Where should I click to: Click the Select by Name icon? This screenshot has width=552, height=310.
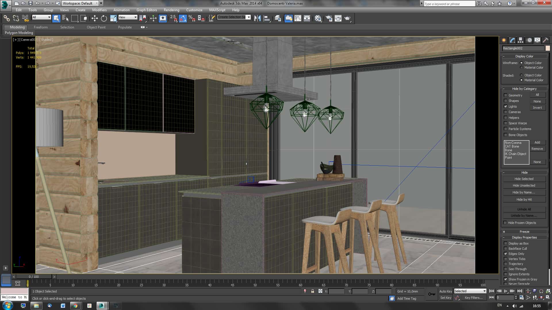65,18
